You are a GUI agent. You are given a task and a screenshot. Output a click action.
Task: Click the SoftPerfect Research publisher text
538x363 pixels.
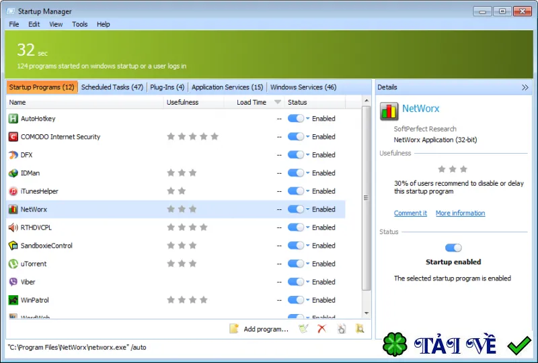pos(425,129)
